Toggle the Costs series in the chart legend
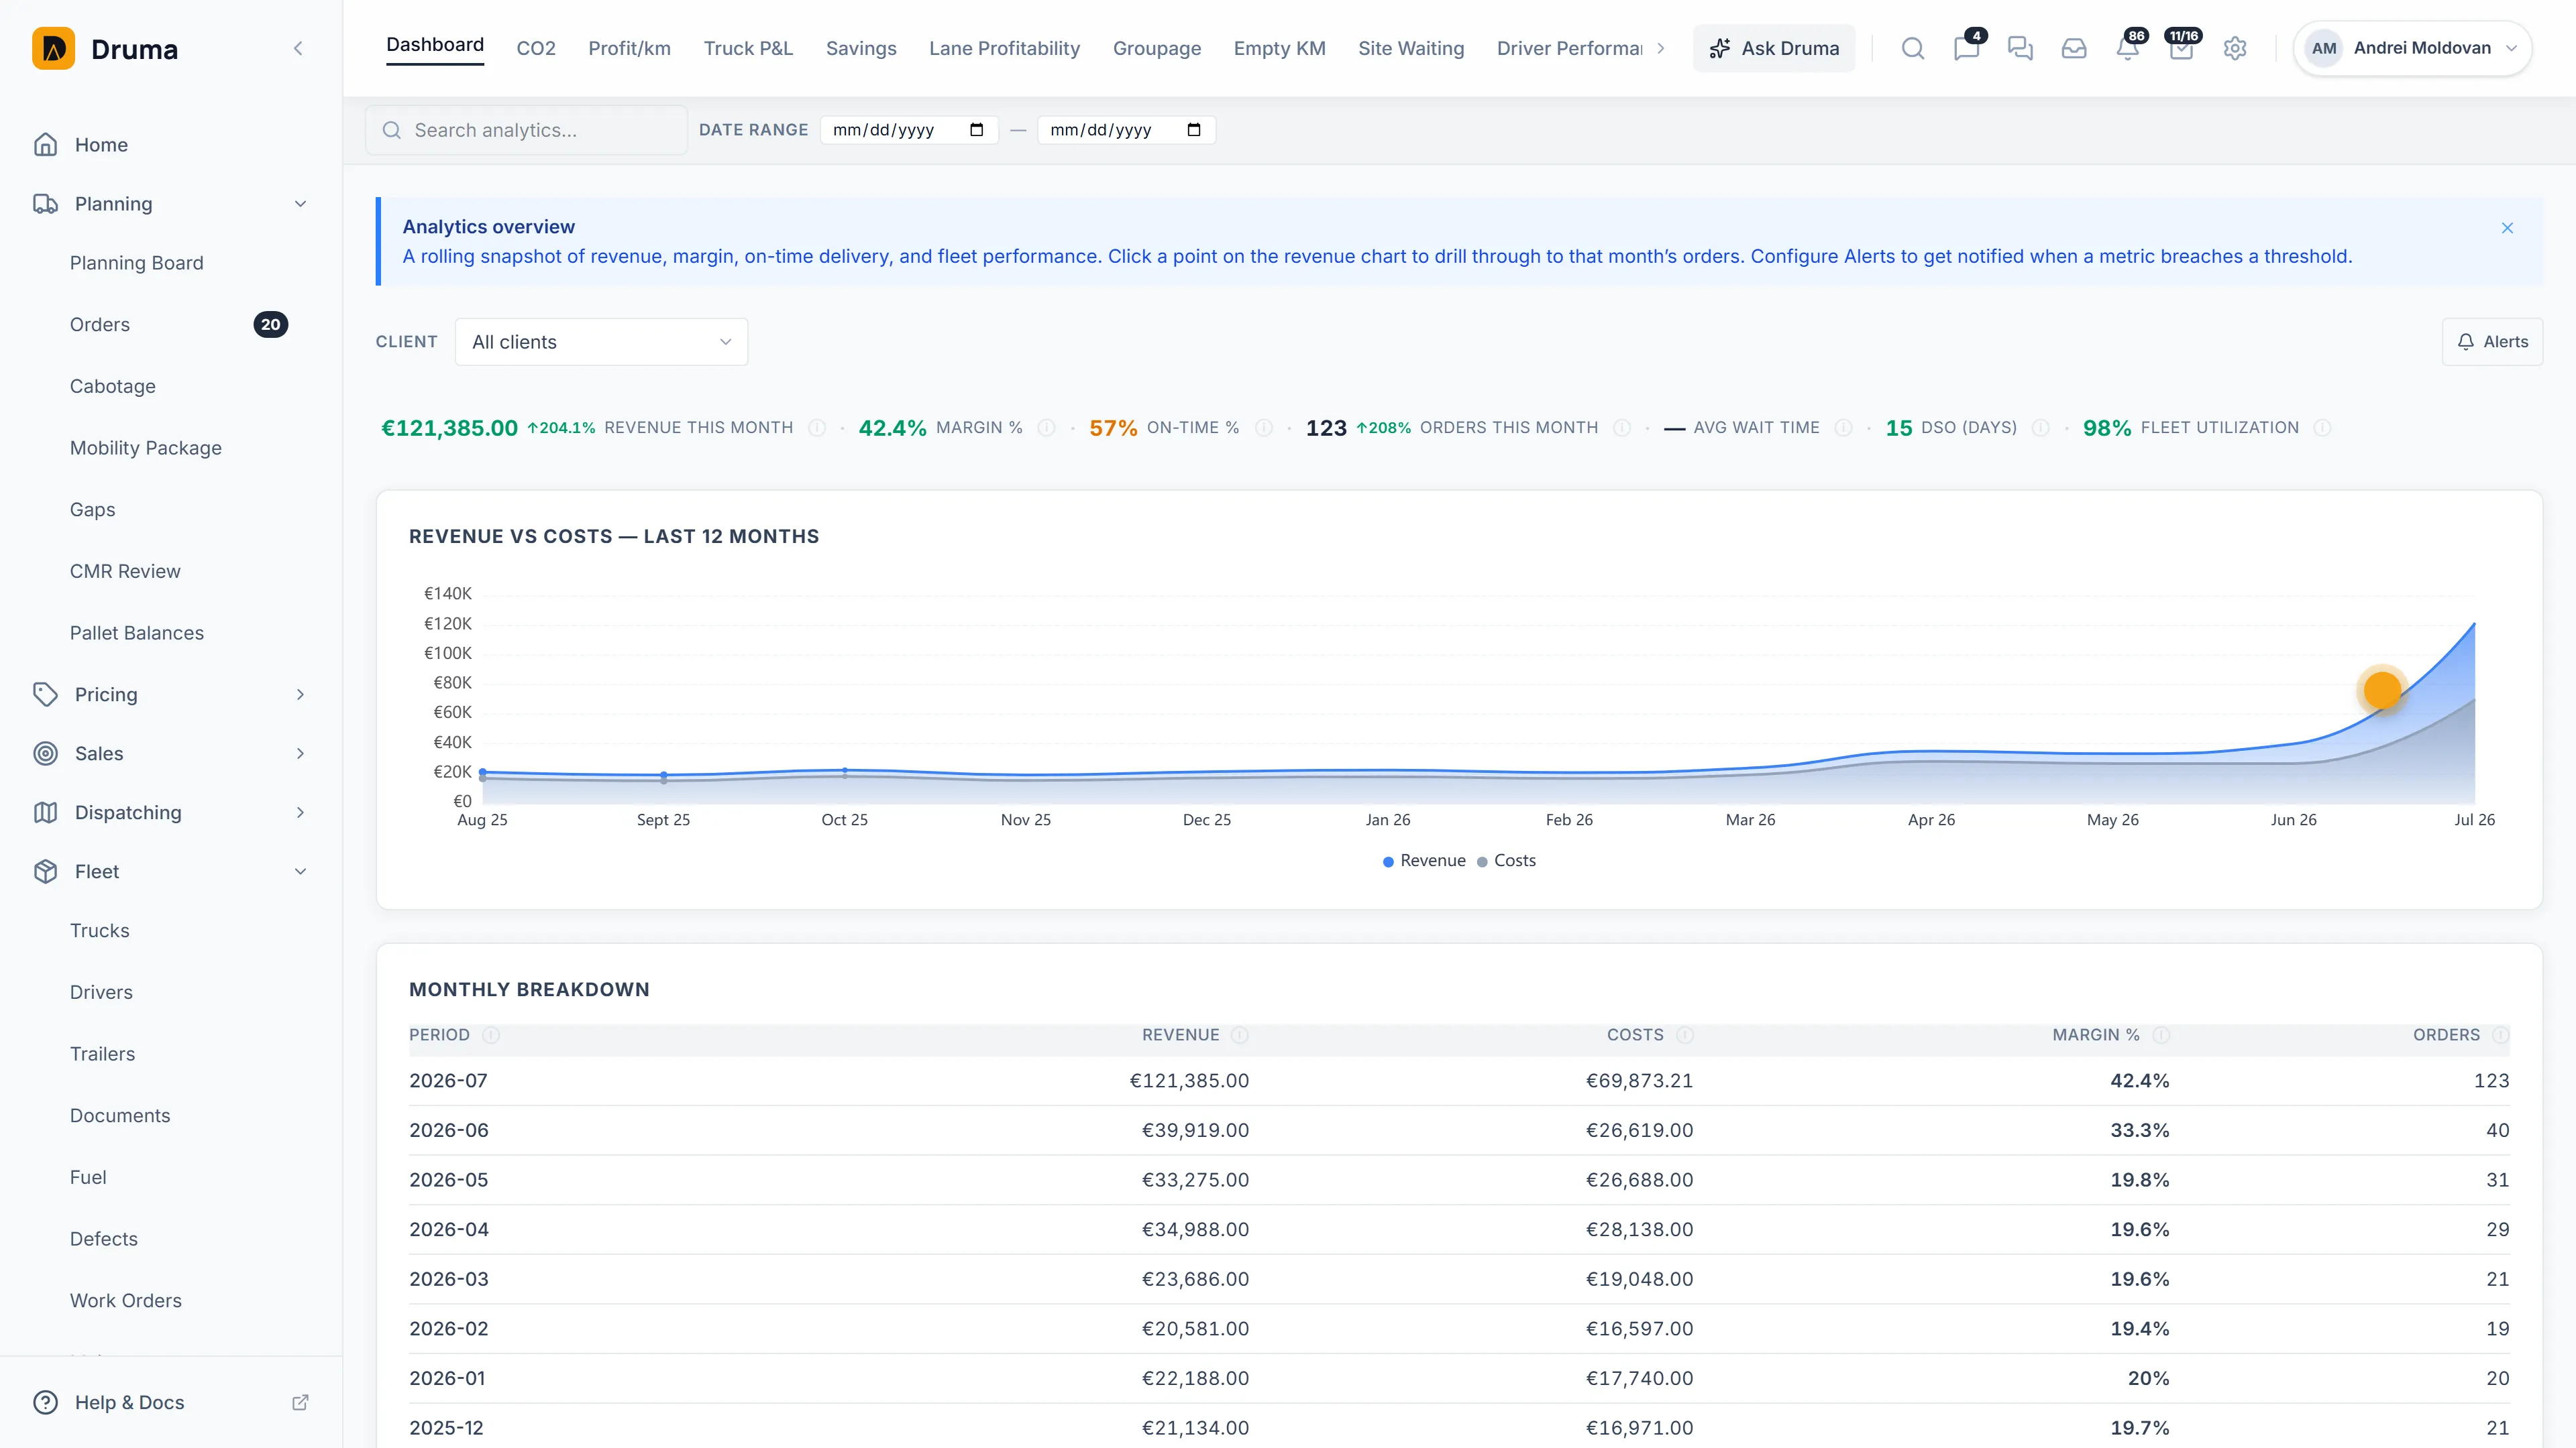Viewport: 2576px width, 1448px height. pyautogui.click(x=1506, y=860)
